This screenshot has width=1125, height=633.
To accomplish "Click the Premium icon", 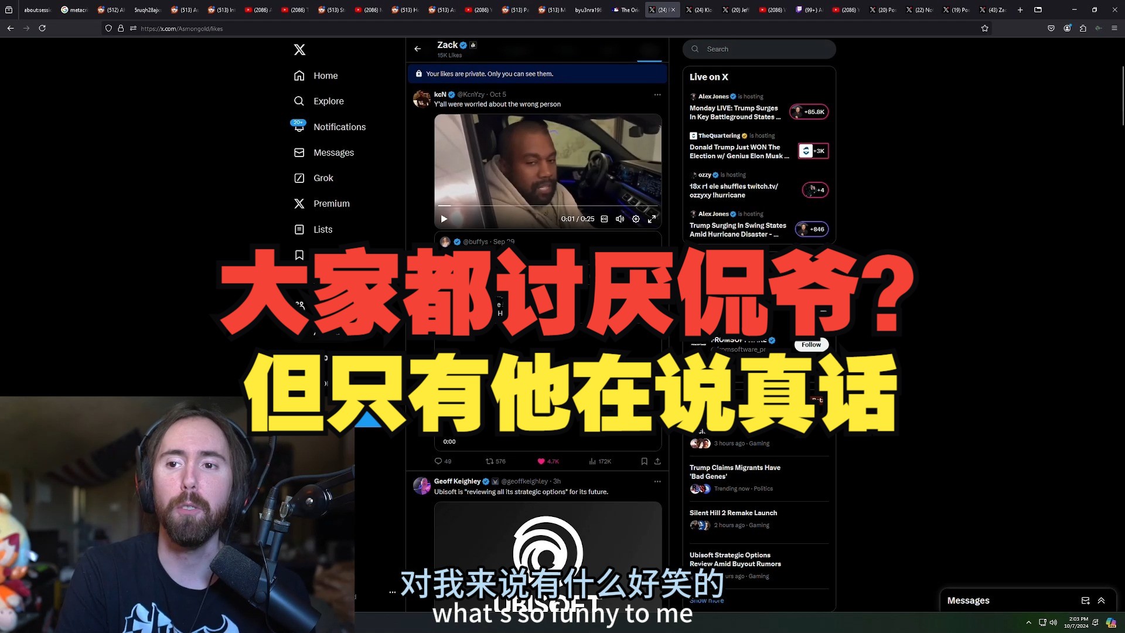I will (x=299, y=203).
